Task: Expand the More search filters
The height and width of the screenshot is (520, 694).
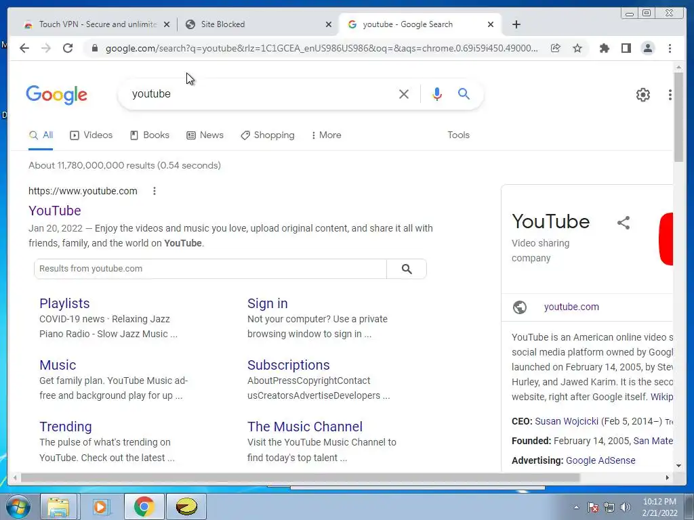Action: pyautogui.click(x=326, y=135)
